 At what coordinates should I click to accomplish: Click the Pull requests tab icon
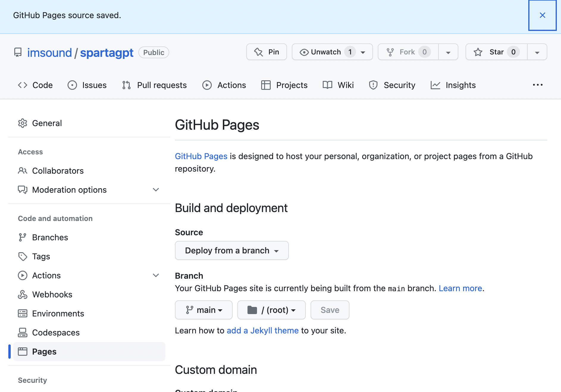pyautogui.click(x=126, y=85)
